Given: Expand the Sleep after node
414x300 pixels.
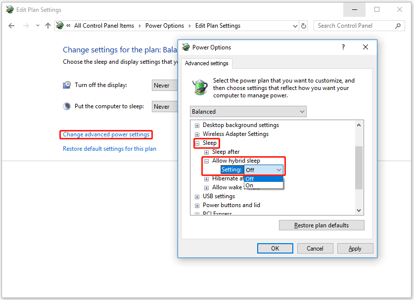Looking at the screenshot, I should click(206, 153).
